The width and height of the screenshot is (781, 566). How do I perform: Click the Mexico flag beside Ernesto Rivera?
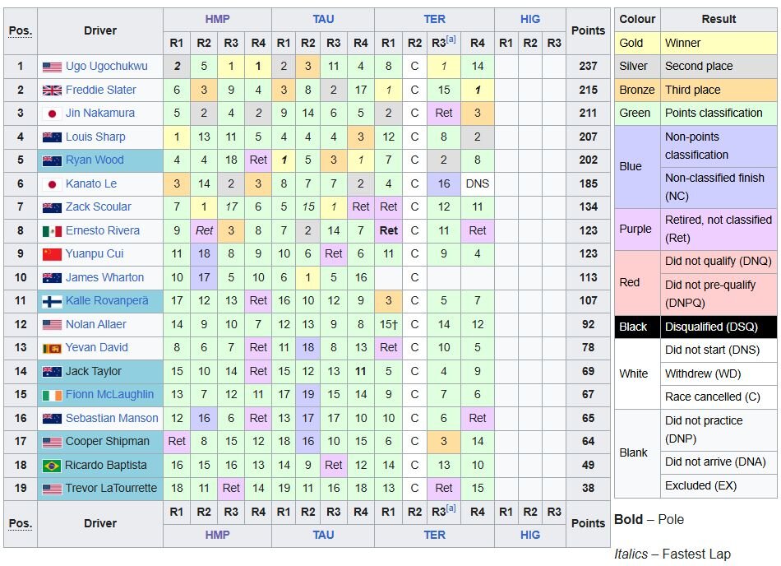(x=52, y=231)
